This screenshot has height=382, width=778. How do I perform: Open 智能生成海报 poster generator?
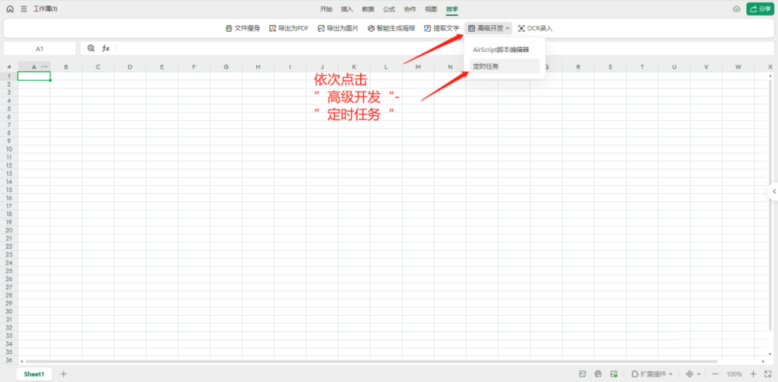[x=391, y=28]
